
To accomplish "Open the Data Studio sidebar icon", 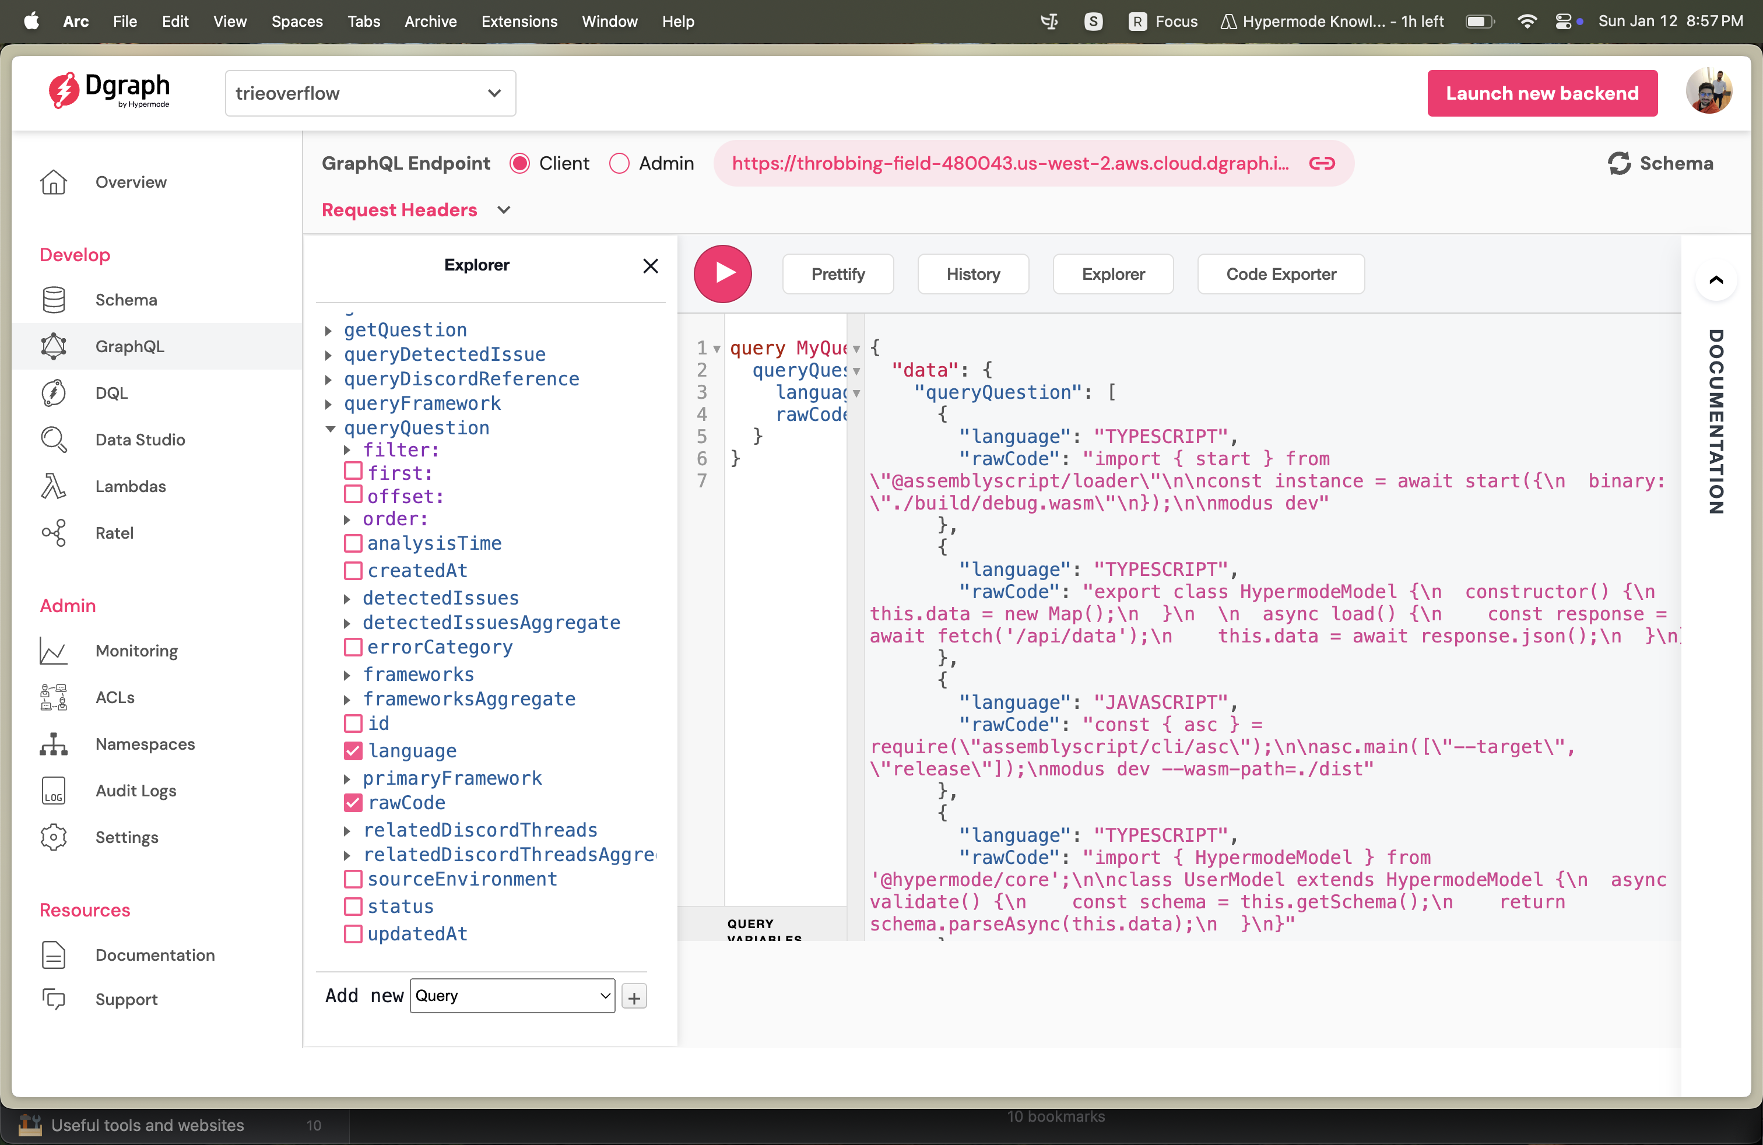I will [x=53, y=440].
